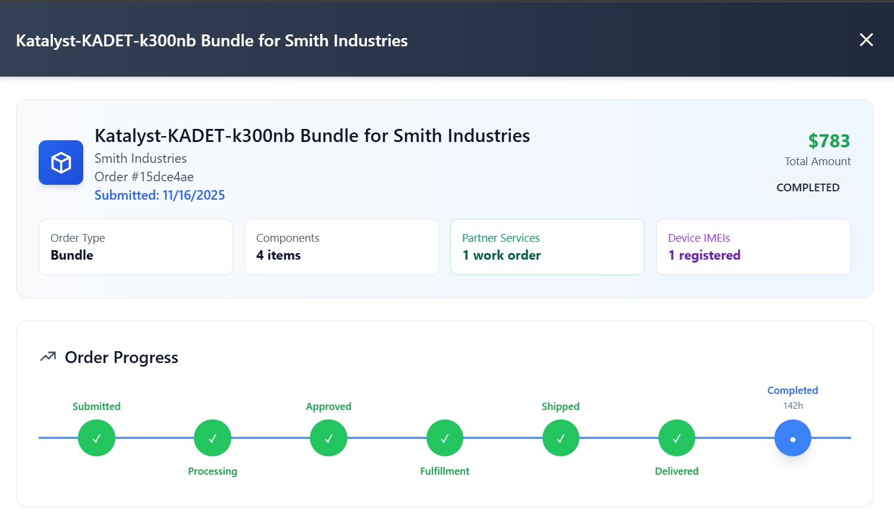This screenshot has height=527, width=894.
Task: Click the Processing step checkmark circle
Action: [212, 438]
